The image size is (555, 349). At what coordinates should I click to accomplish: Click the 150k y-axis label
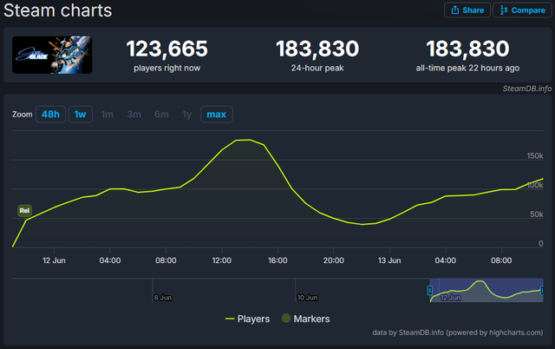pos(535,156)
